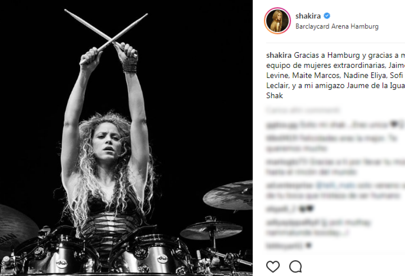405x276 pixels.
Task: Click the bold shakira username starting the caption
Action: tap(279, 55)
